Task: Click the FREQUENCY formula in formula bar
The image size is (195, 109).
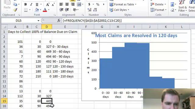Action: coord(92,21)
